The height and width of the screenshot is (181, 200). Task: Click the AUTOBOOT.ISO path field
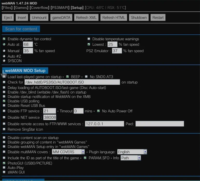coord(72,82)
